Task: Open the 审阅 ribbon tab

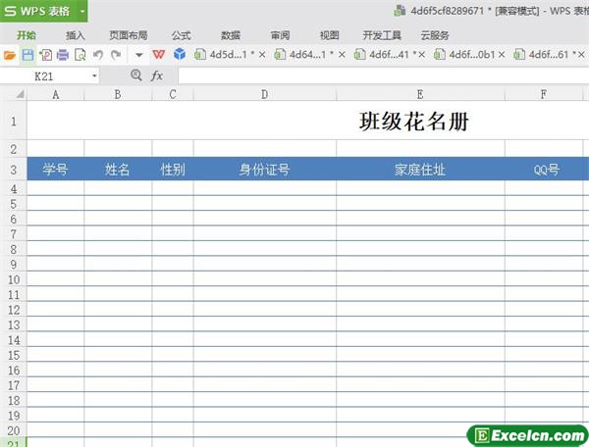Action: tap(280, 35)
